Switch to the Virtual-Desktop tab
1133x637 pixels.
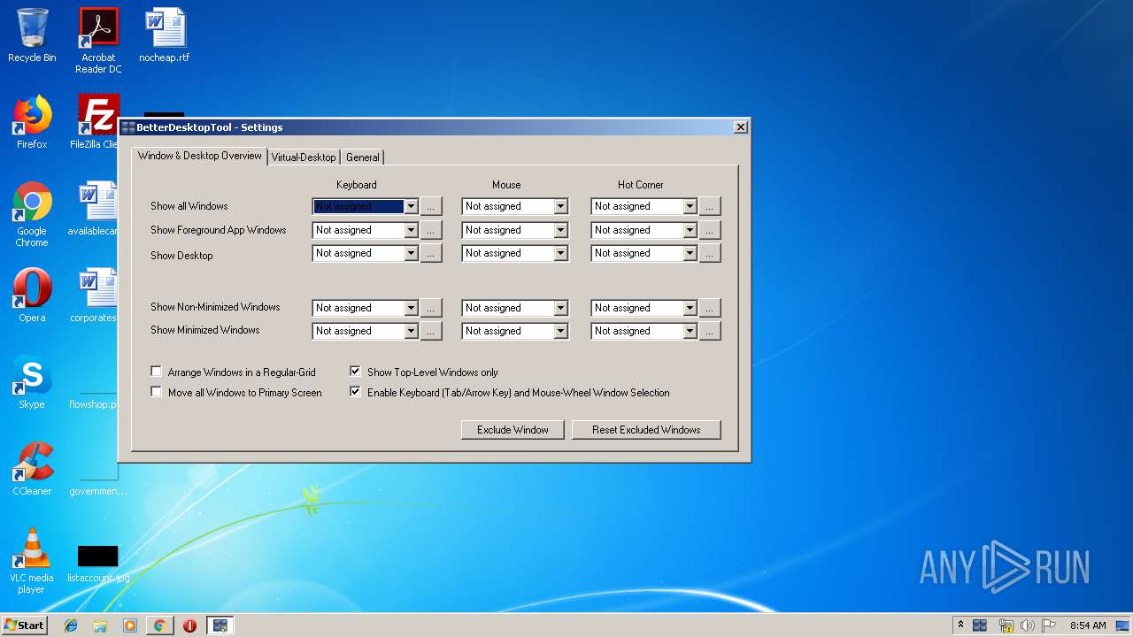(x=304, y=157)
